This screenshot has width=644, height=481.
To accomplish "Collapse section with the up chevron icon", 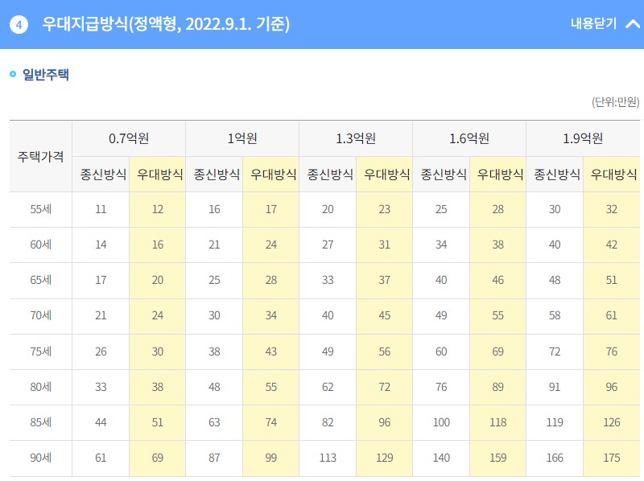I will (633, 24).
